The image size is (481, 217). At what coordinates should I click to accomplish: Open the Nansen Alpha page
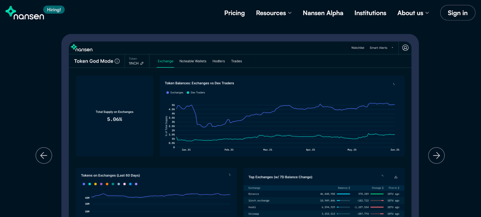pyautogui.click(x=323, y=13)
